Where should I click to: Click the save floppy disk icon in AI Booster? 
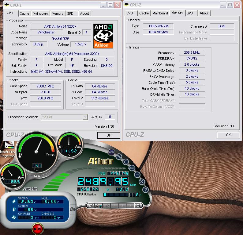coord(138,206)
